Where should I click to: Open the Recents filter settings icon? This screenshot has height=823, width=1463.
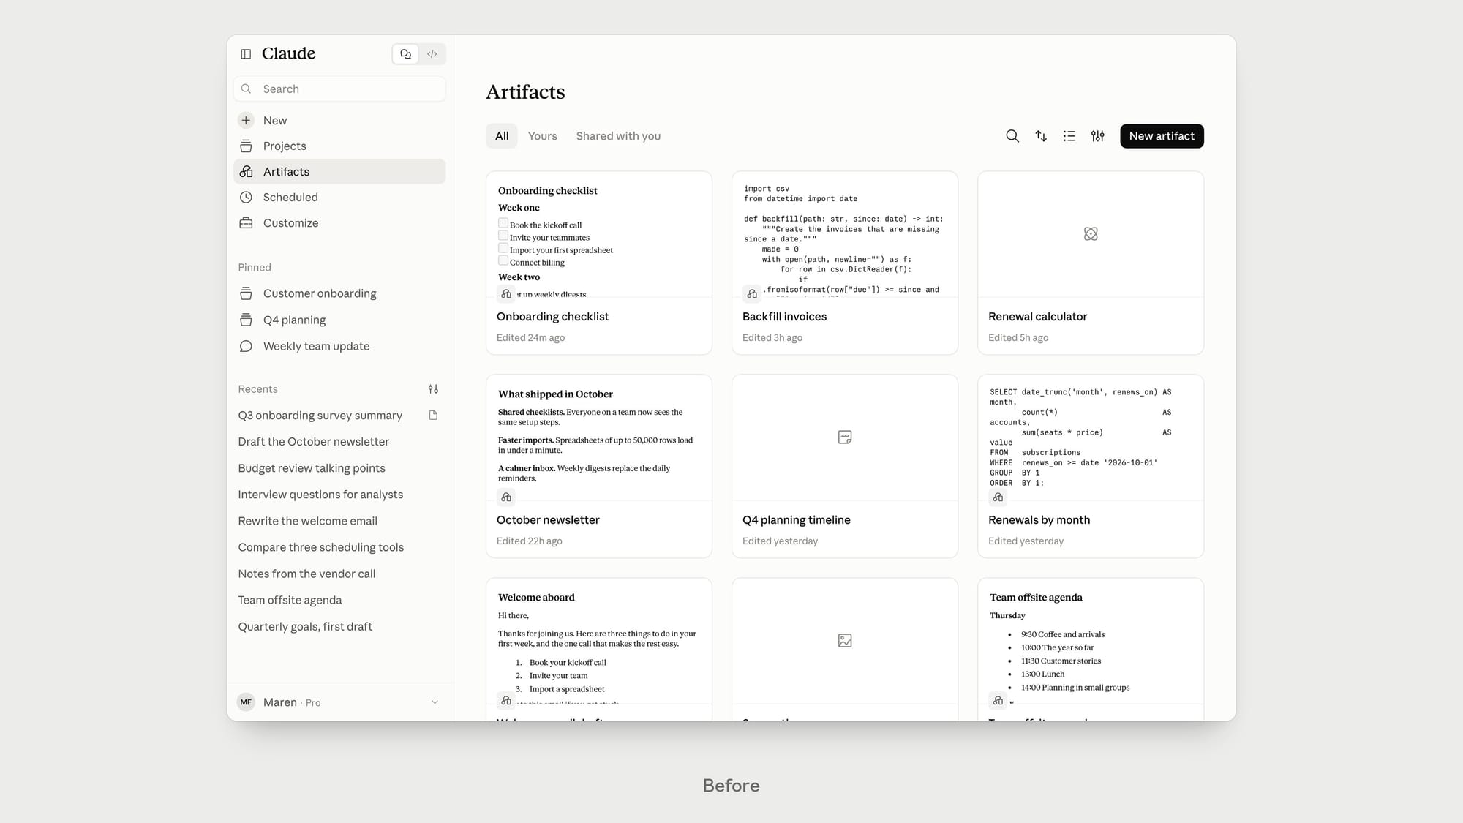(x=433, y=389)
